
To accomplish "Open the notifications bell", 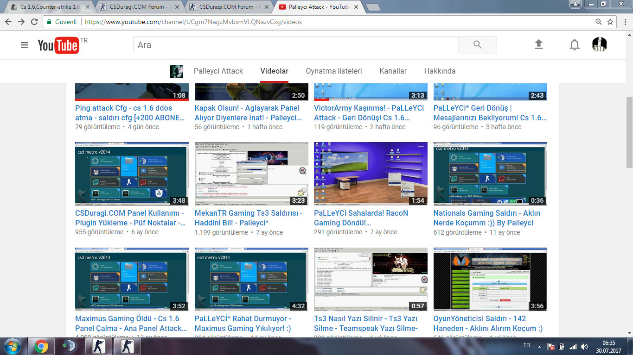I will tap(575, 45).
